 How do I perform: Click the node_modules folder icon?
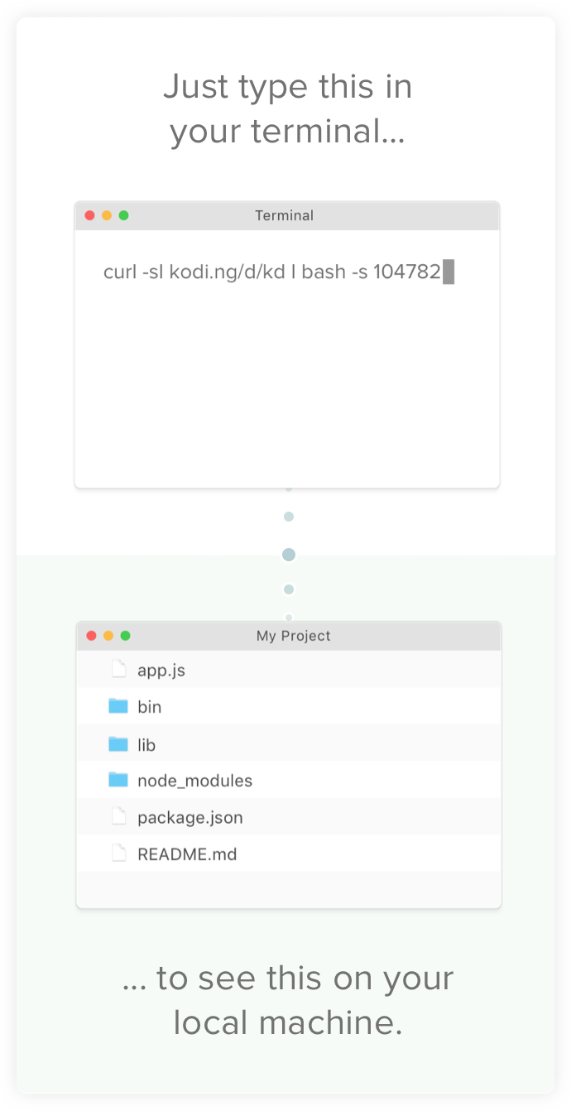pos(118,780)
